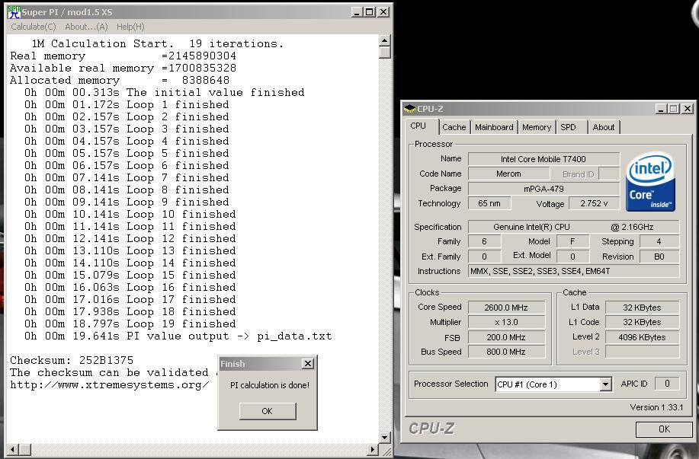699x459 pixels.
Task: Maximize the Super PI window
Action: coord(370,12)
